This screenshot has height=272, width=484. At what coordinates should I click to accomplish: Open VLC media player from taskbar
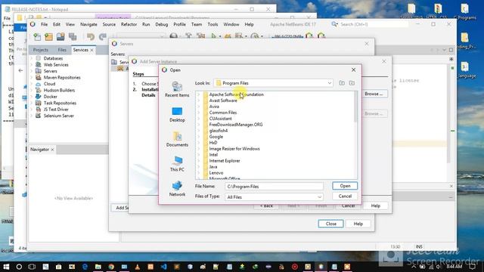point(138,267)
